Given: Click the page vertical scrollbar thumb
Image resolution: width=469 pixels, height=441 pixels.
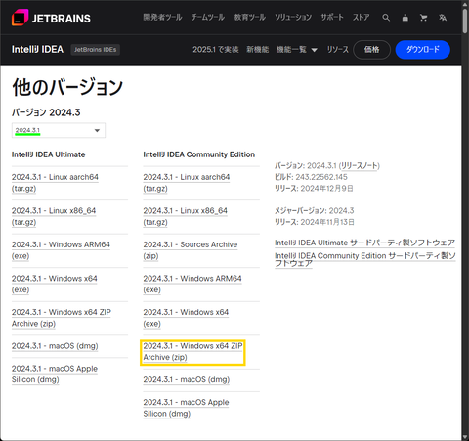Looking at the screenshot, I should [465, 22].
